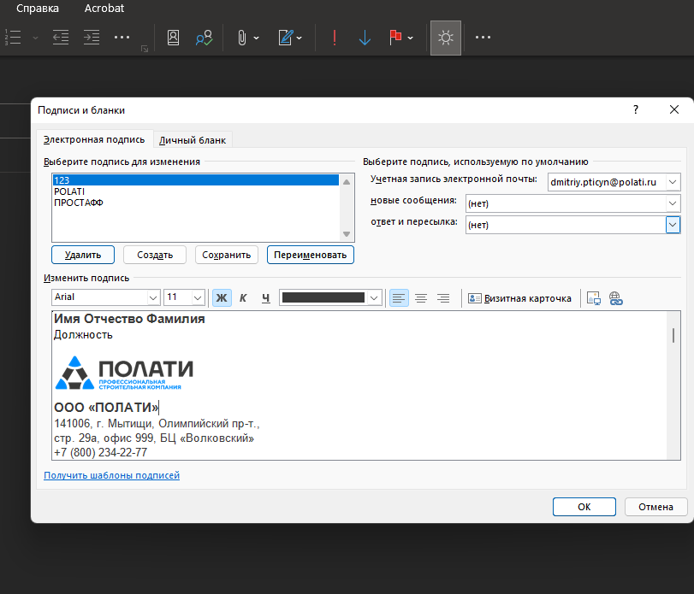The image size is (694, 594).
Task: Click the paperclip Attach File icon
Action: click(x=242, y=38)
